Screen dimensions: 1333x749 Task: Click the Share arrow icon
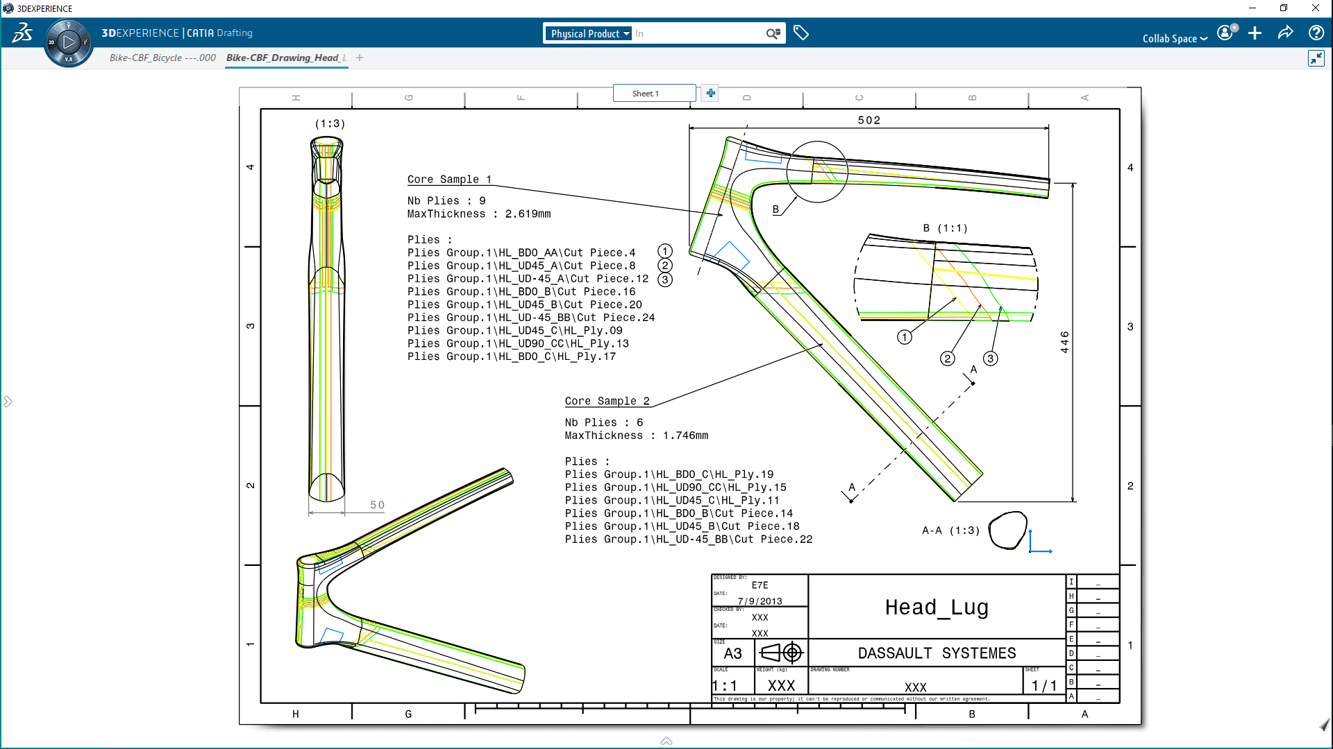(x=1285, y=33)
